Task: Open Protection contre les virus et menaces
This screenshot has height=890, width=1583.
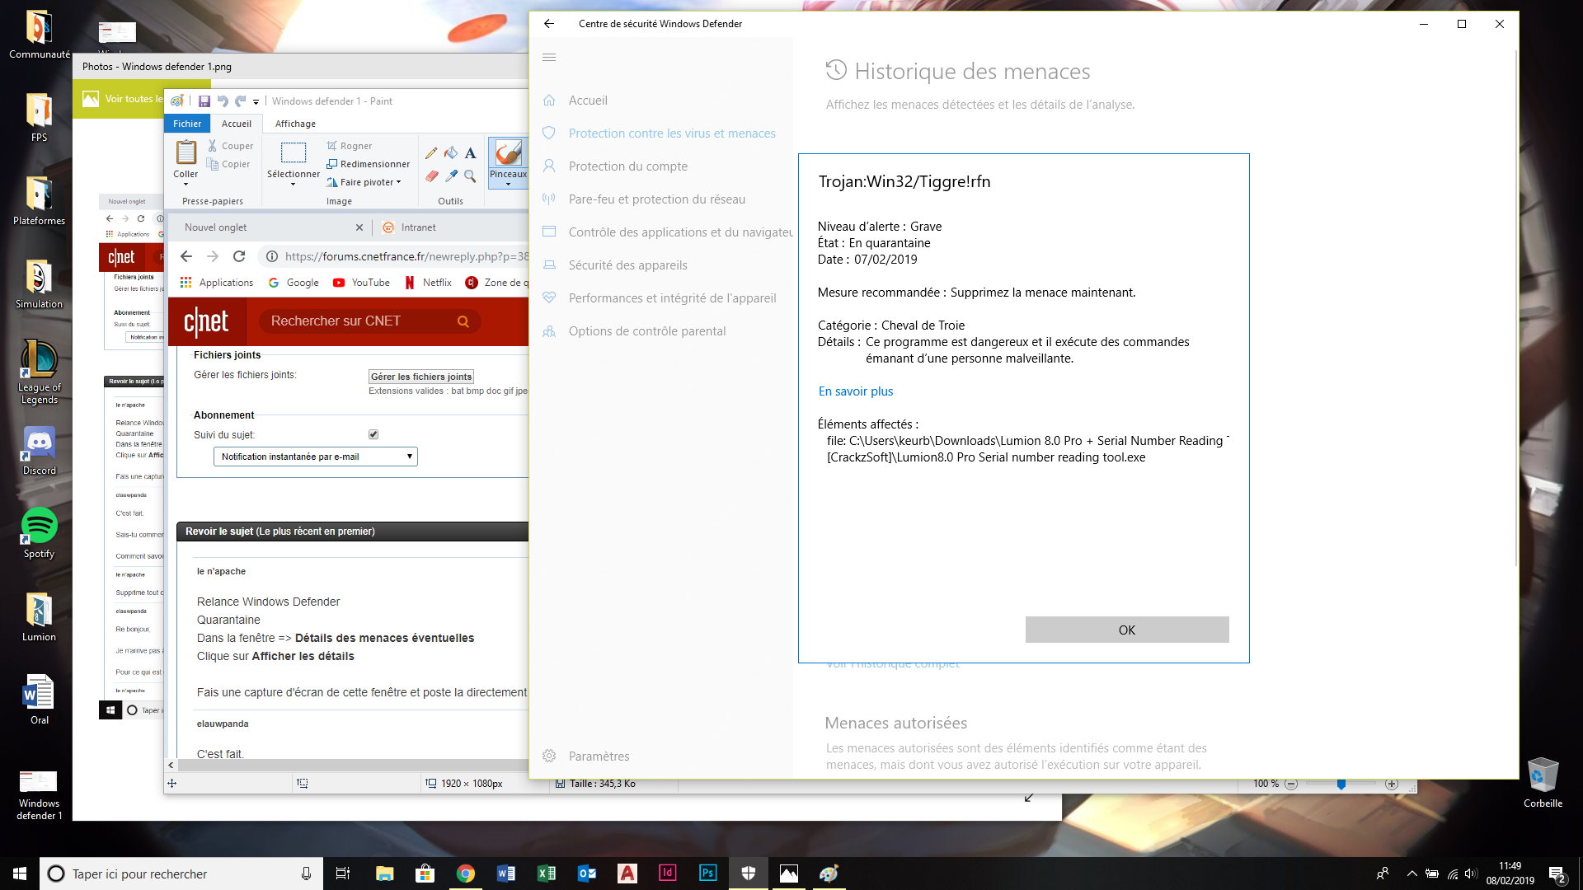Action: 671,133
